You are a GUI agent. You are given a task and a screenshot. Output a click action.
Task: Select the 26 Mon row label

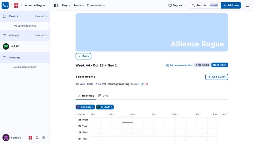(83, 120)
